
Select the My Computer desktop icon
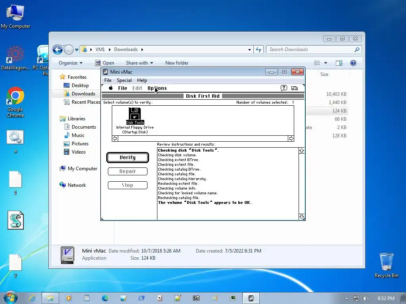pos(15,16)
